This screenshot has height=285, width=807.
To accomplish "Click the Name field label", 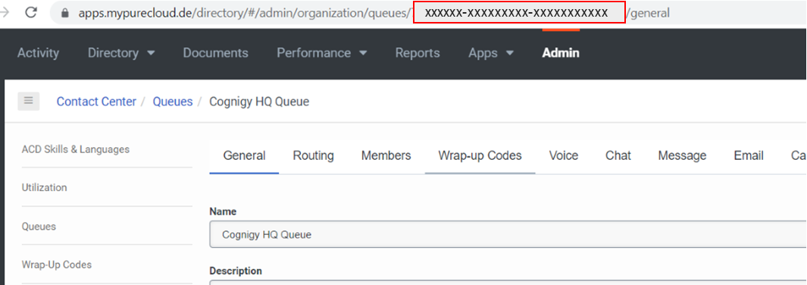I will pos(223,211).
